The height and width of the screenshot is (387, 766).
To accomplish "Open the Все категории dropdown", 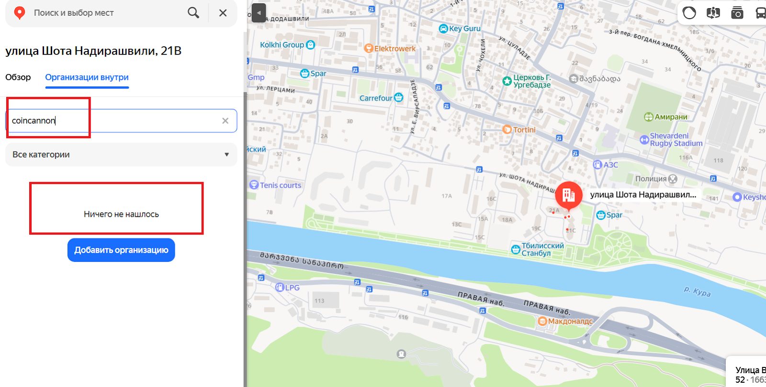I will [121, 154].
